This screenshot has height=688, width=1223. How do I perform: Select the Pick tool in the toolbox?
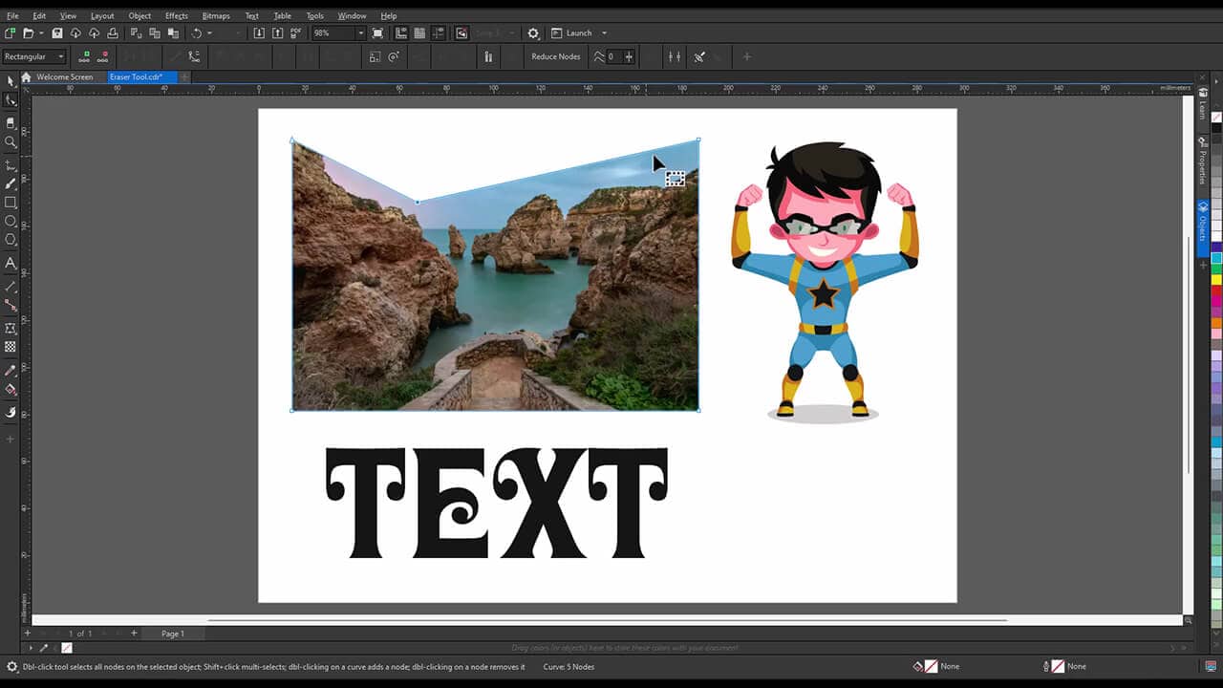point(11,81)
